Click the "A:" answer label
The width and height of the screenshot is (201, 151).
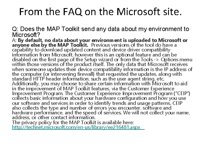[x=14, y=40]
